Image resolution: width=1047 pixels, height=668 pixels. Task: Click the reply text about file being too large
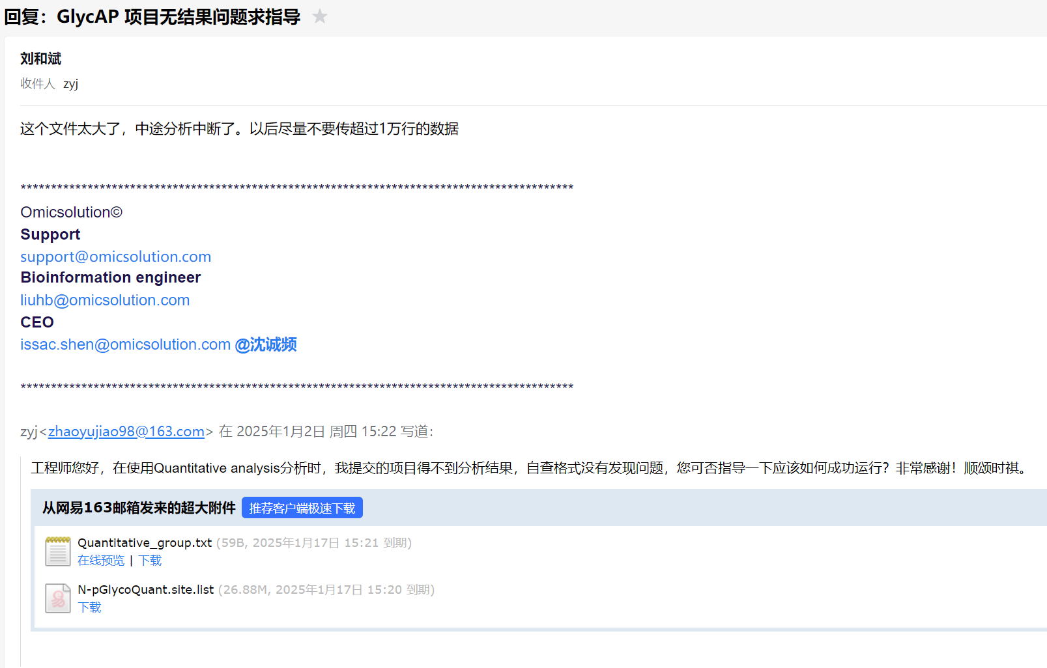pos(239,129)
